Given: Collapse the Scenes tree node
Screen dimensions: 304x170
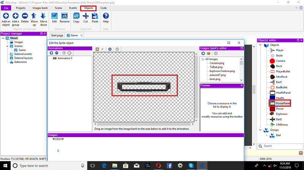Looking at the screenshot, I should 7,46.
